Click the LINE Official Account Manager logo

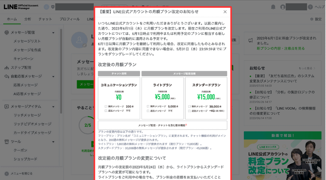pos(21,7)
